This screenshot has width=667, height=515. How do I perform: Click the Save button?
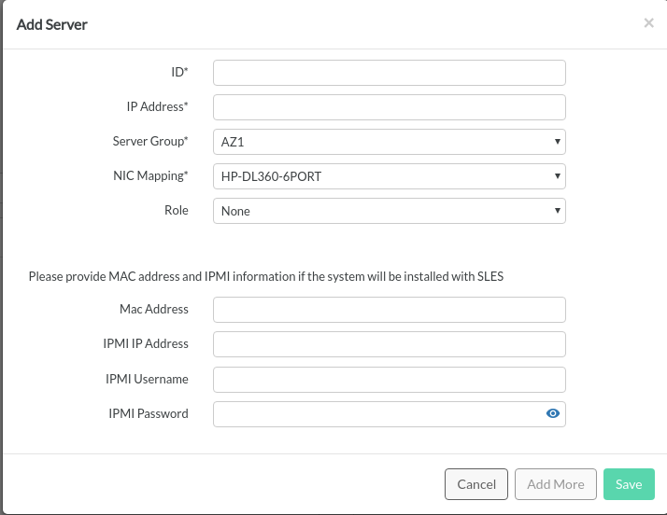(628, 484)
